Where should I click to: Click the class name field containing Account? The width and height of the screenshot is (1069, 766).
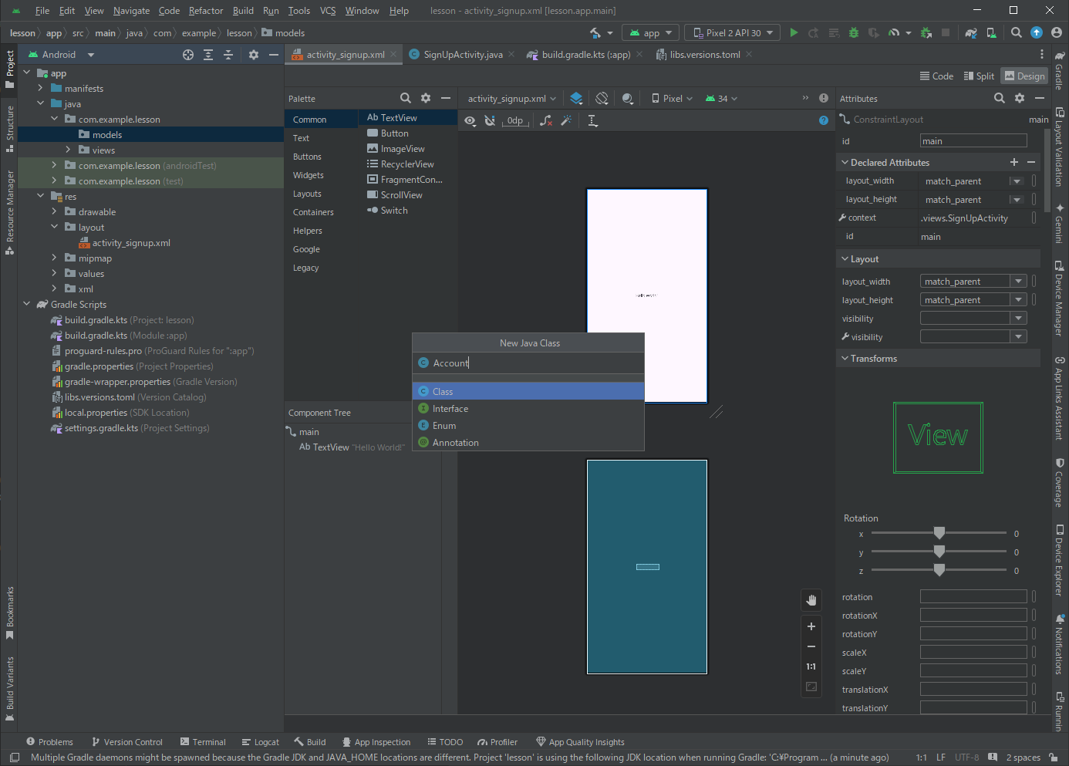tap(528, 363)
